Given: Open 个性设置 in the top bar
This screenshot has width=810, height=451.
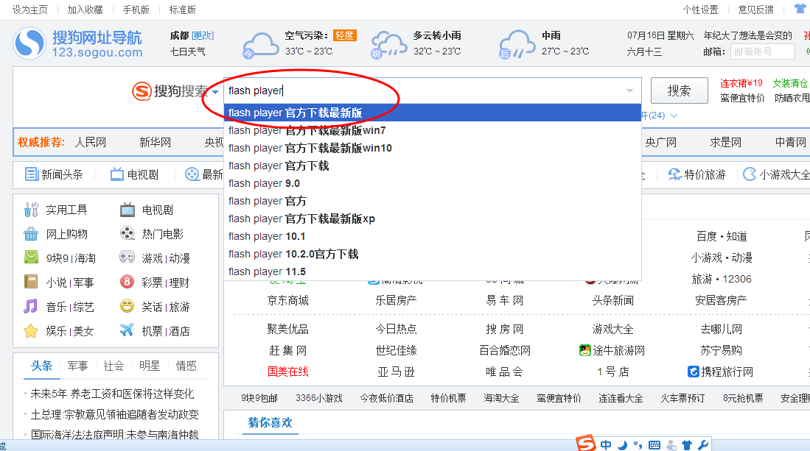Looking at the screenshot, I should (x=700, y=10).
